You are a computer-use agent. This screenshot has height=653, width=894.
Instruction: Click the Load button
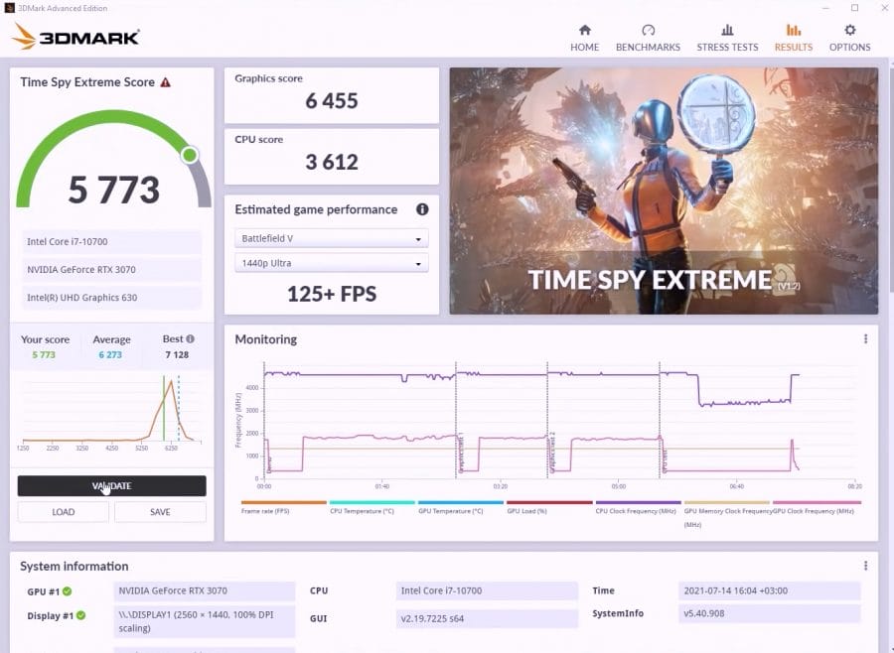[63, 512]
